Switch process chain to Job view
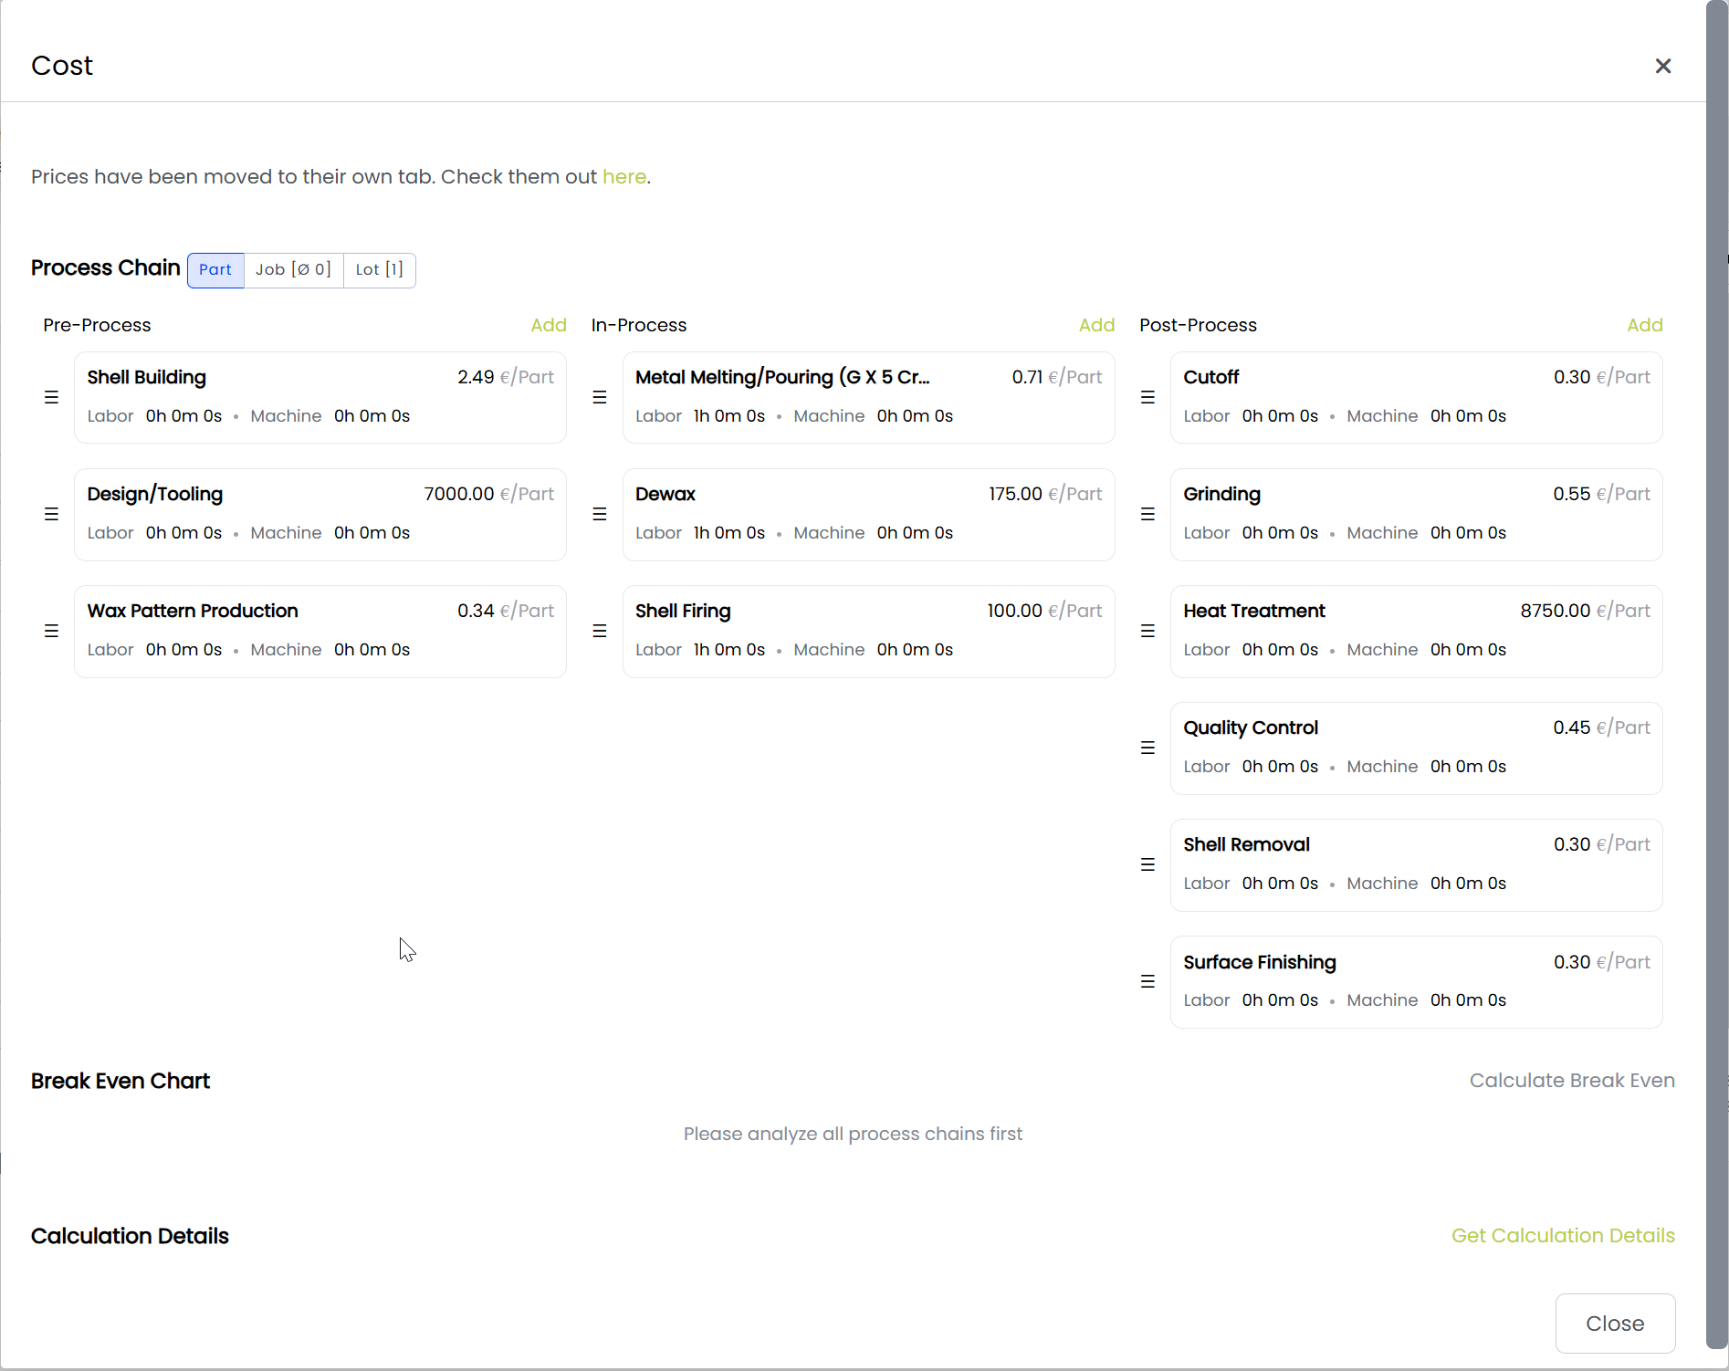Image resolution: width=1729 pixels, height=1371 pixels. 293,270
